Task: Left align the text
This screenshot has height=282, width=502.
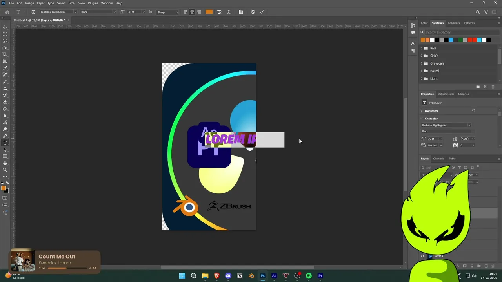Action: 185,12
